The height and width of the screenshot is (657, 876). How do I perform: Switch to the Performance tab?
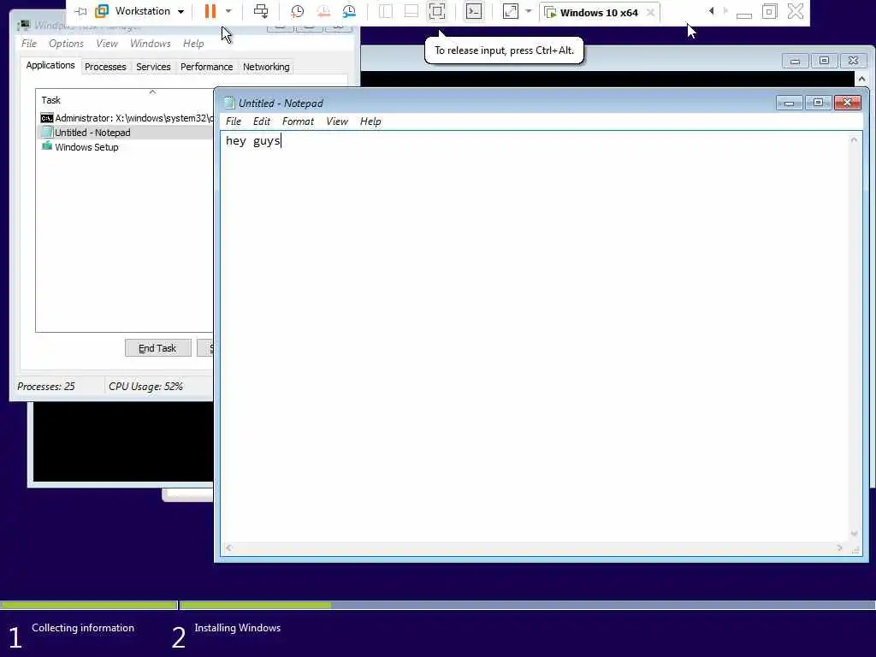tap(206, 67)
